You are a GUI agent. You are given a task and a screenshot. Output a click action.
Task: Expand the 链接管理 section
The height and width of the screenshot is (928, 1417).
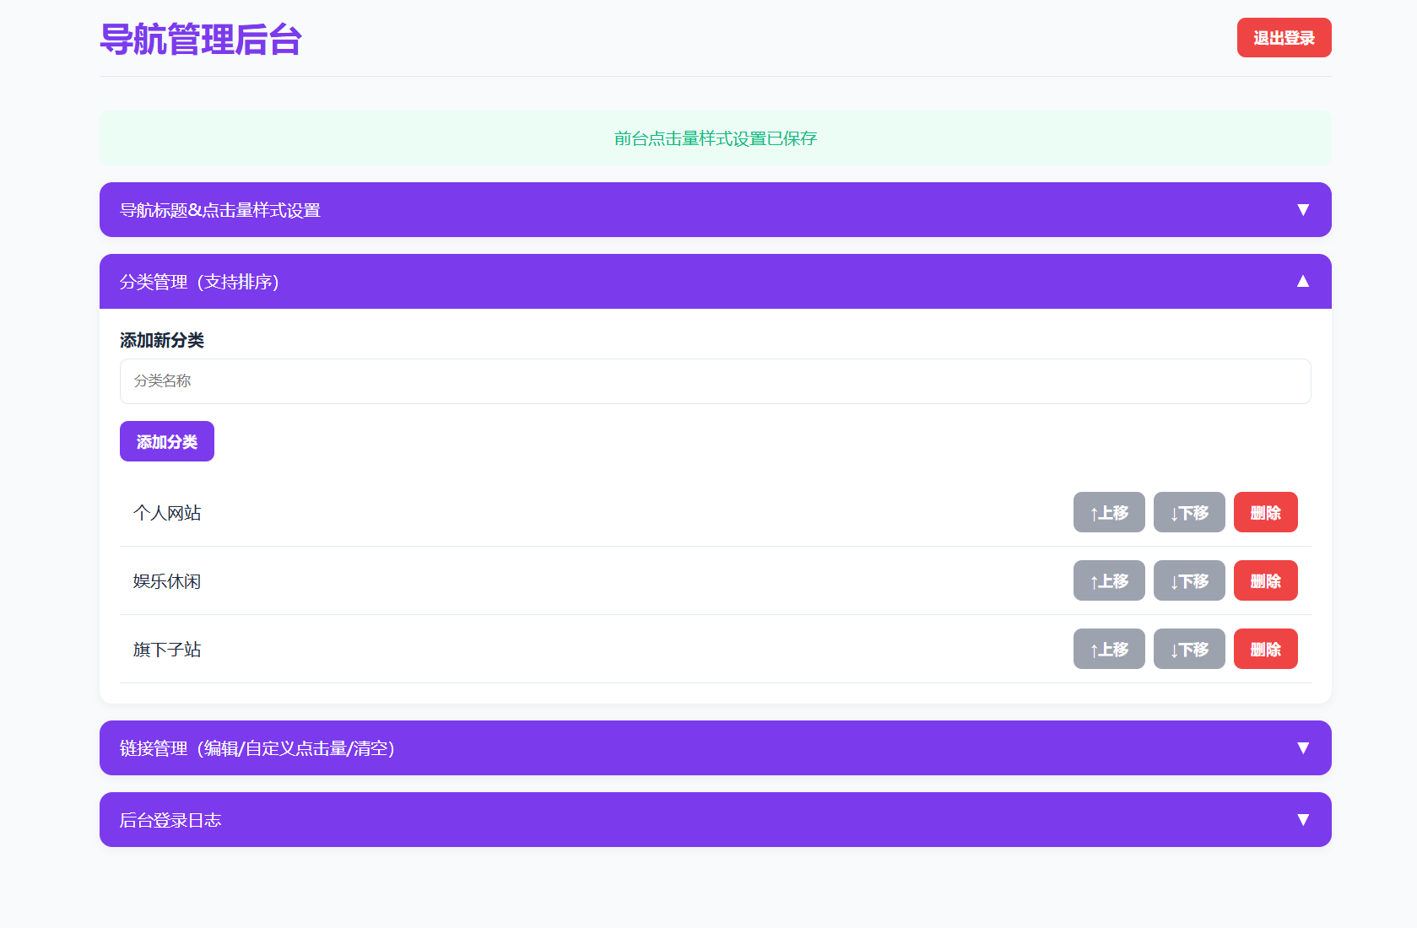point(714,747)
